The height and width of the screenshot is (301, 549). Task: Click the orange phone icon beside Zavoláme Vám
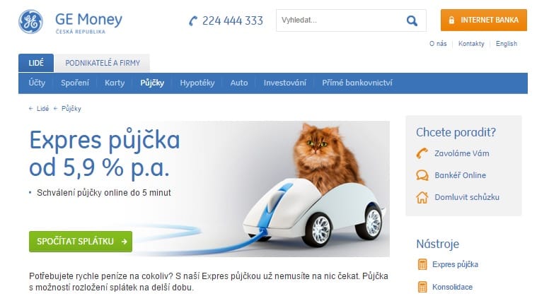point(422,153)
